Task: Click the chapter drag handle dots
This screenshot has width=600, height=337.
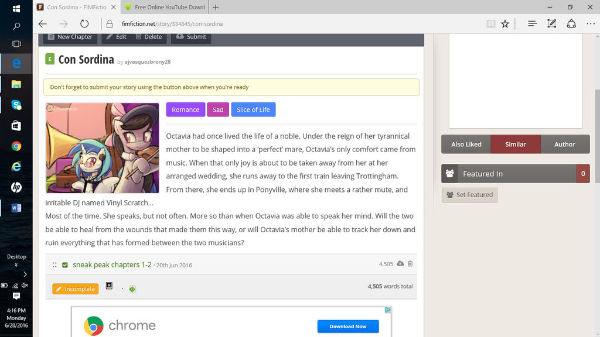Action: (x=54, y=265)
